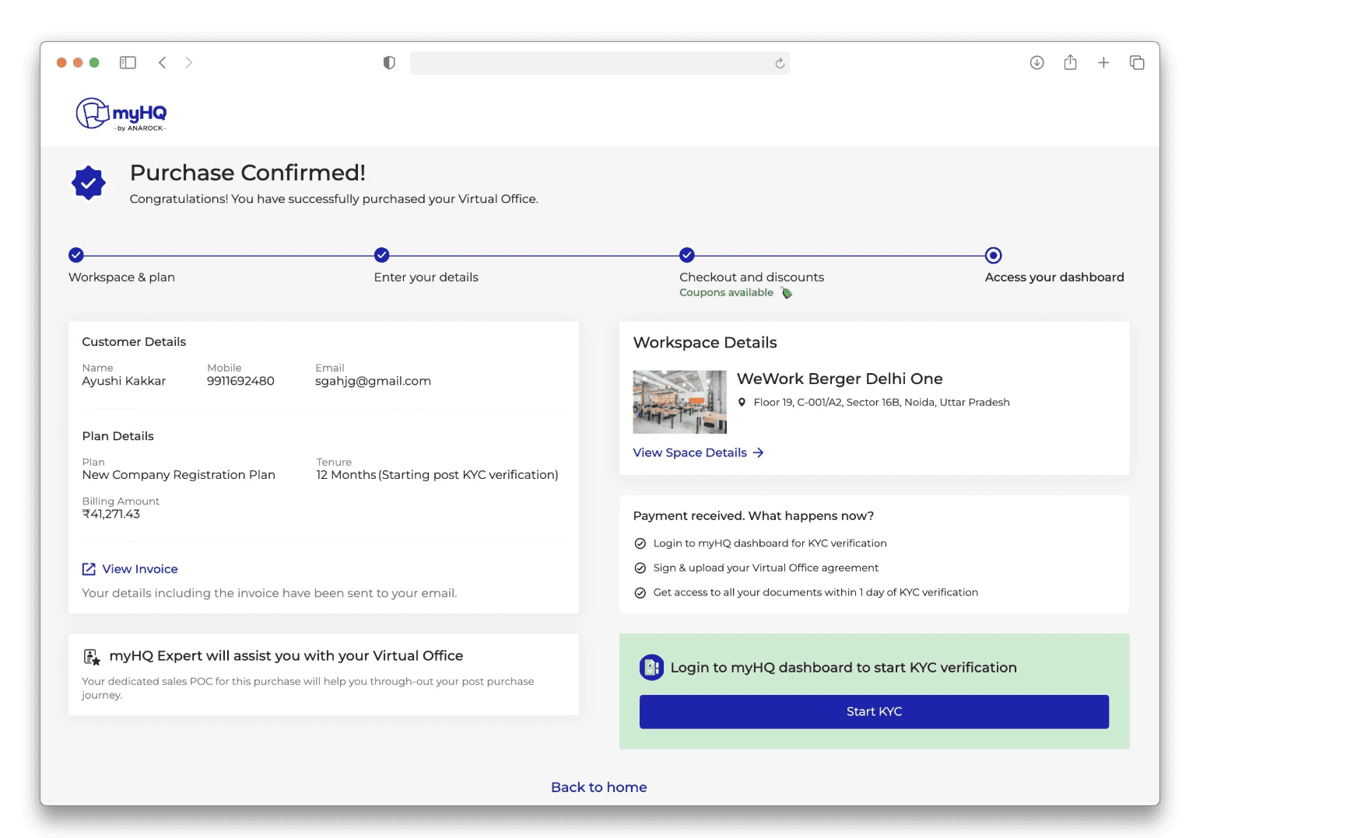Open the View Invoice link
Screen dimensions: 1347x838
click(x=140, y=569)
